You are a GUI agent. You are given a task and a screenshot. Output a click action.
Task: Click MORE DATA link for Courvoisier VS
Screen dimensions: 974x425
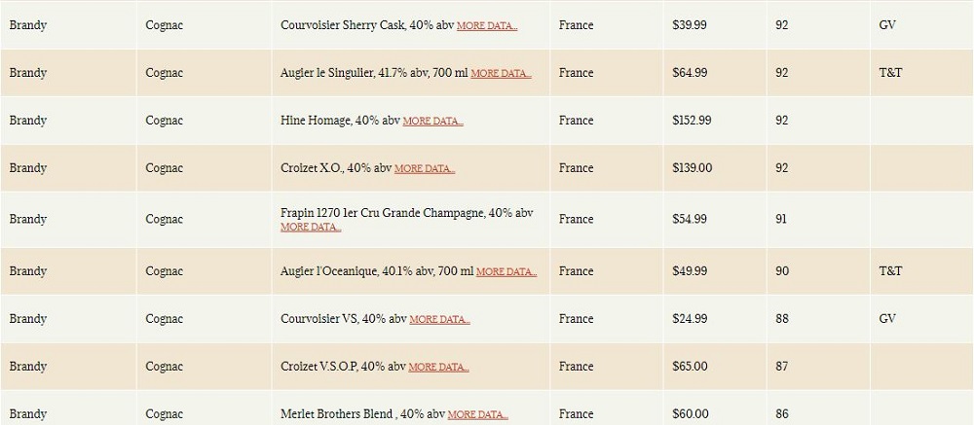click(440, 320)
